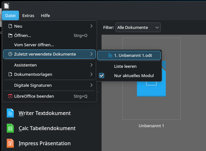Click the green Calc Tabellendokument icon
The height and width of the screenshot is (151, 206).
(10, 128)
